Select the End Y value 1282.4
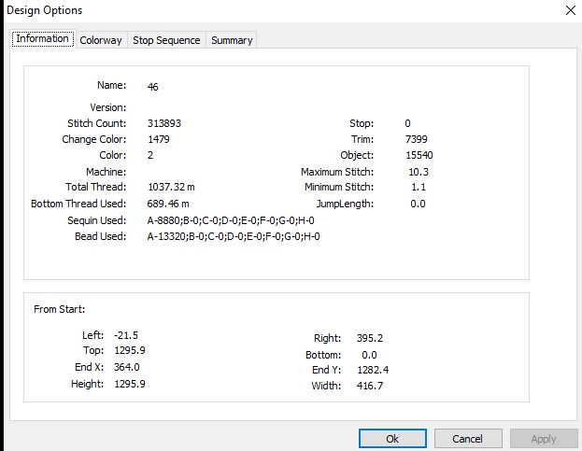The width and height of the screenshot is (582, 451). 373,370
